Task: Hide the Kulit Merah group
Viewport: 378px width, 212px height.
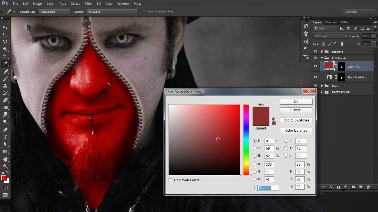Action: coord(315,58)
